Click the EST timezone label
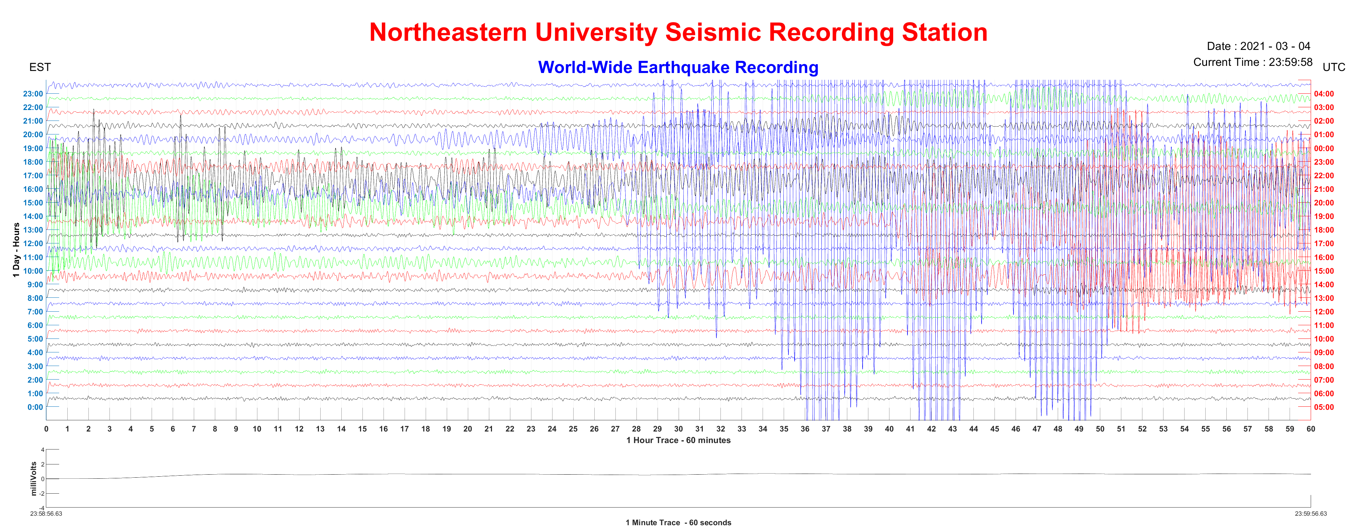The height and width of the screenshot is (532, 1360). (x=40, y=68)
